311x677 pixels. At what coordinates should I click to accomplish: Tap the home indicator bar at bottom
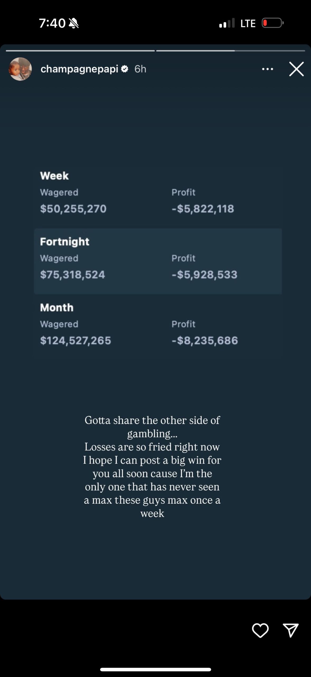point(155,669)
